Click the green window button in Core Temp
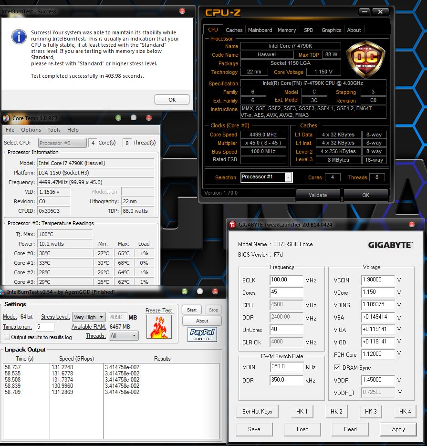The width and height of the screenshot is (427, 446). [118, 118]
